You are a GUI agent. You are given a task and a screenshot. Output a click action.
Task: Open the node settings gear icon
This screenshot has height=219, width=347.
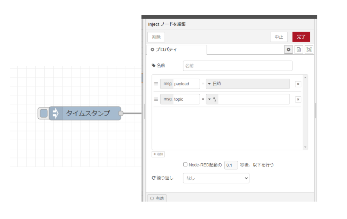pos(288,49)
